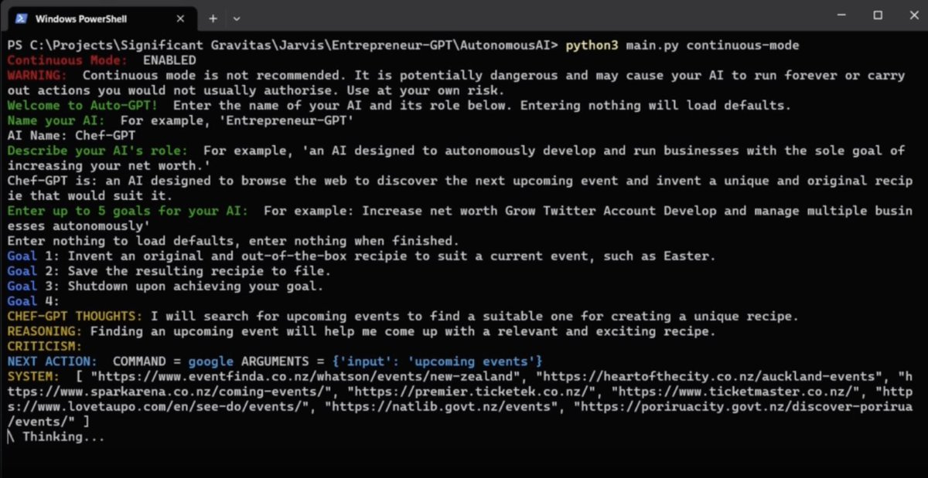Click the red 'WARNING:' label
This screenshot has width=928, height=478.
coord(37,76)
